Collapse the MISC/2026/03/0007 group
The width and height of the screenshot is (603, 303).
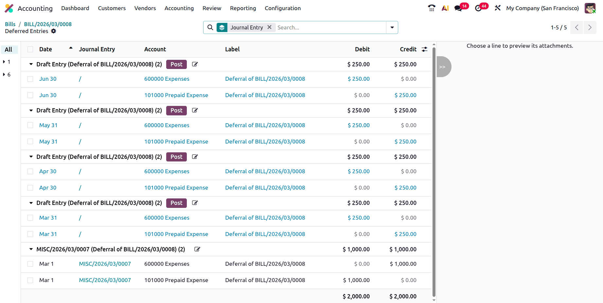(x=31, y=249)
